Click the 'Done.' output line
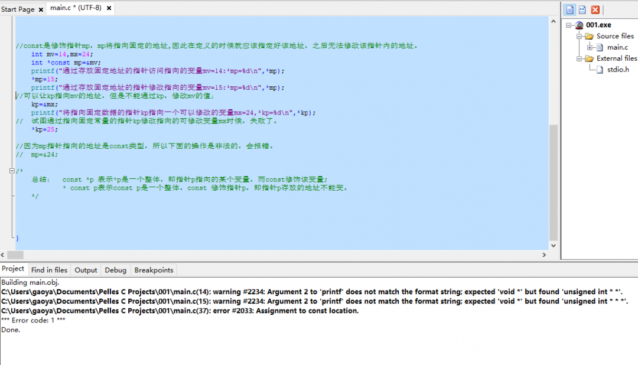 [11, 330]
